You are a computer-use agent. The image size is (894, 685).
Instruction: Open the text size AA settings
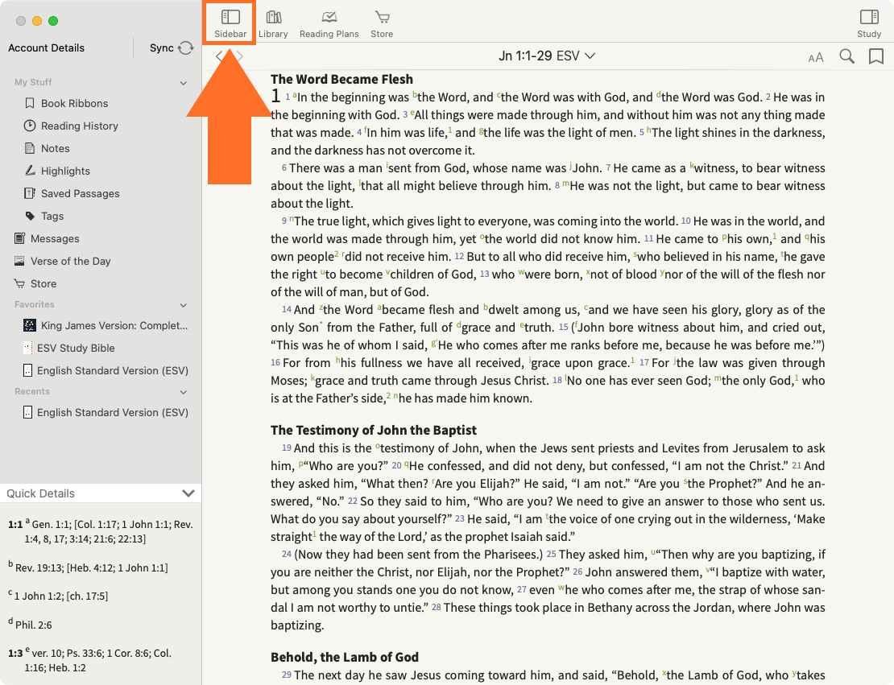pos(816,57)
